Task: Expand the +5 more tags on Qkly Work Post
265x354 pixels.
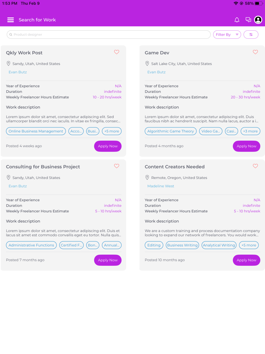Action: [111, 131]
